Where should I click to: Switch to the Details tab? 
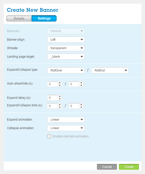pyautogui.click(x=19, y=18)
